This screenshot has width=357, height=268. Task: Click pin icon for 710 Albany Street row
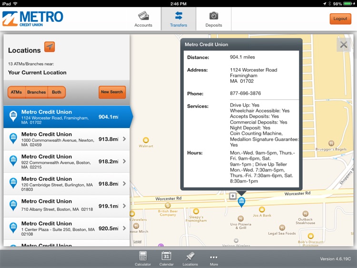(13, 205)
